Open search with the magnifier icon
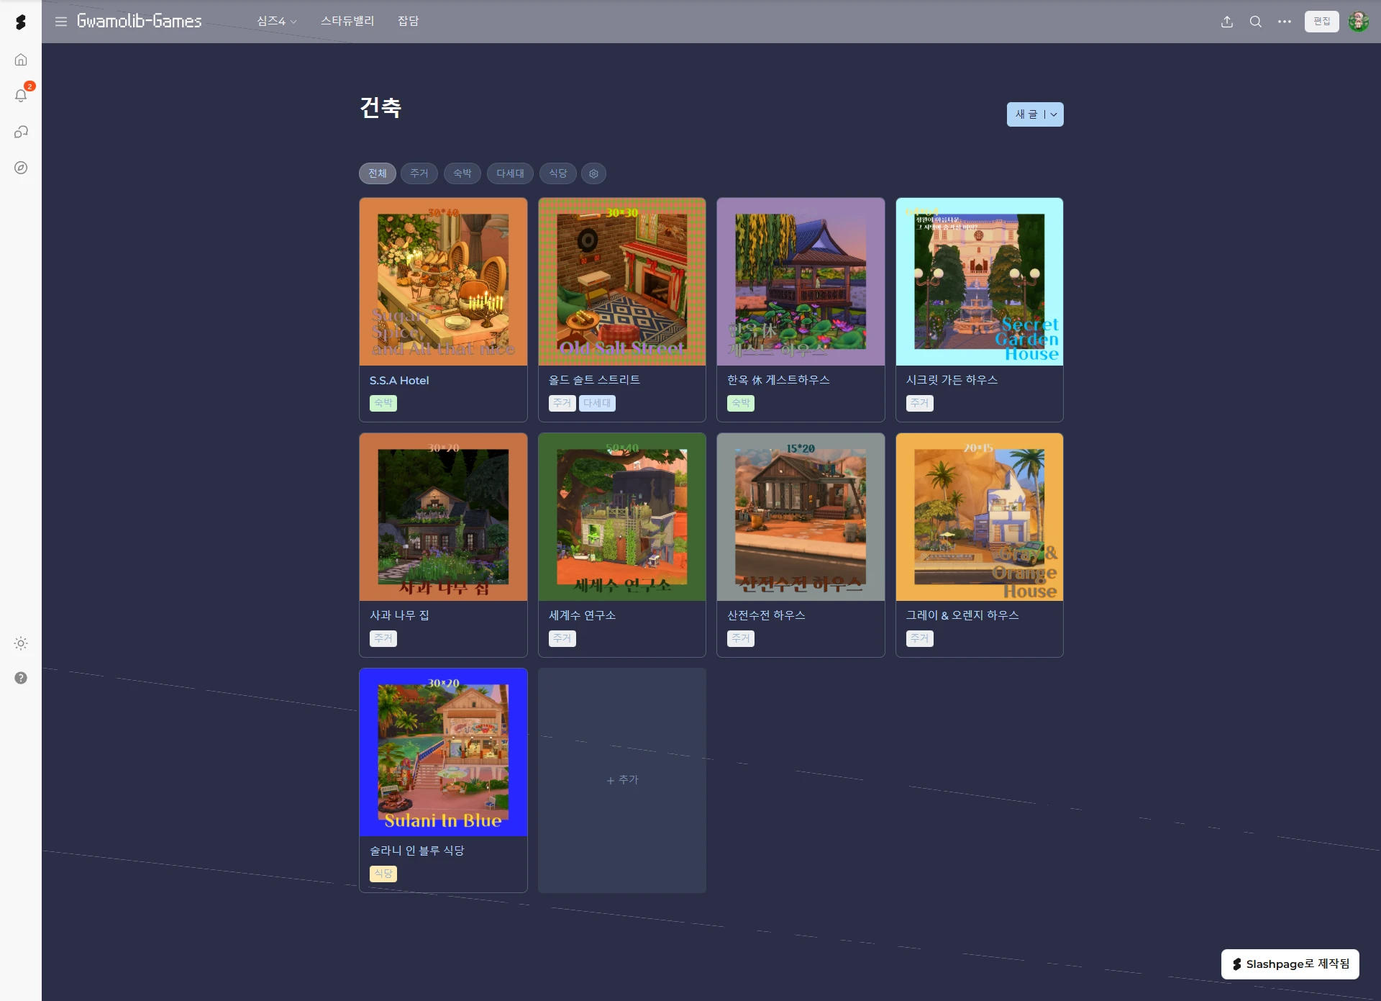The height and width of the screenshot is (1001, 1381). (x=1256, y=22)
